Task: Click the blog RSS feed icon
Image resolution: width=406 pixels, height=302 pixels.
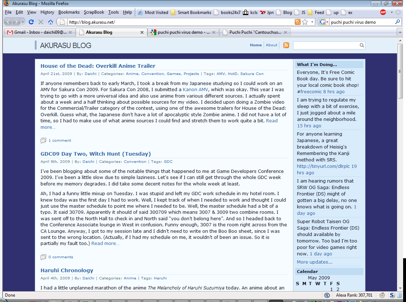Action: 286,45
